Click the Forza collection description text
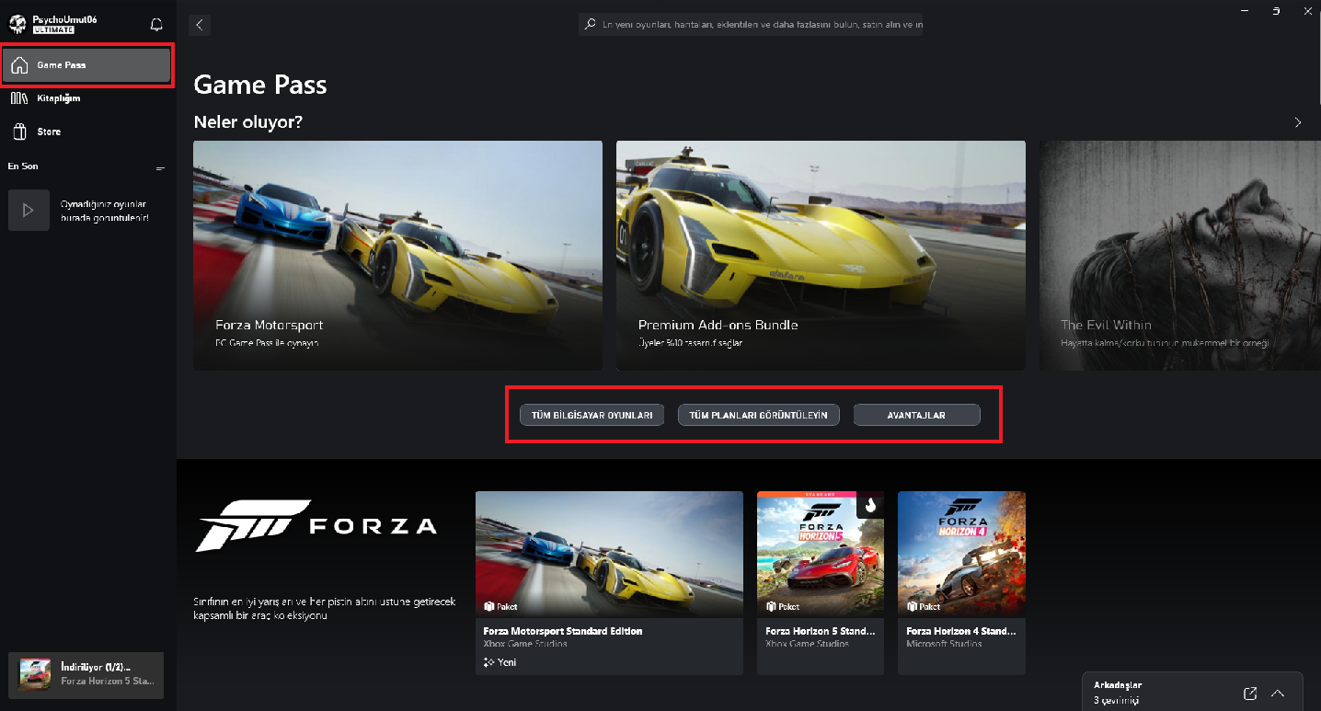The width and height of the screenshot is (1321, 711). click(325, 608)
